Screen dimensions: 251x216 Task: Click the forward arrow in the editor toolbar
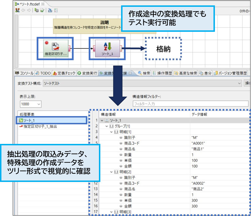[28, 11]
